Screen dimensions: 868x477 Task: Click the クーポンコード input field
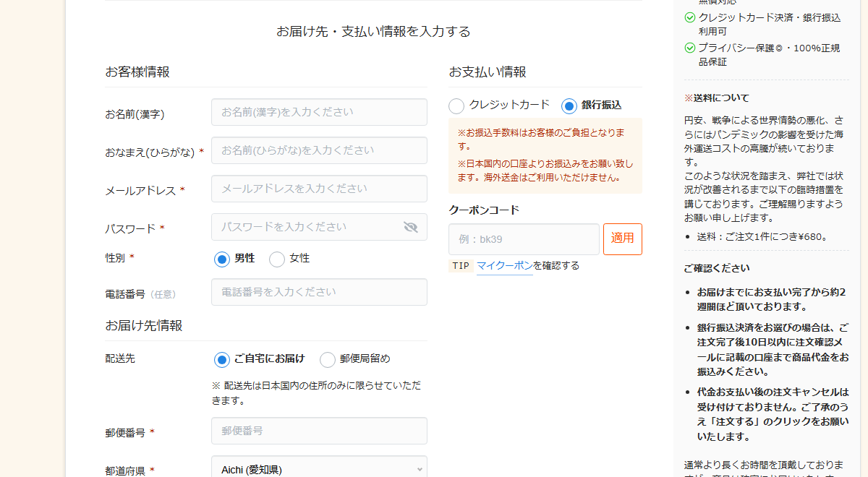point(524,239)
